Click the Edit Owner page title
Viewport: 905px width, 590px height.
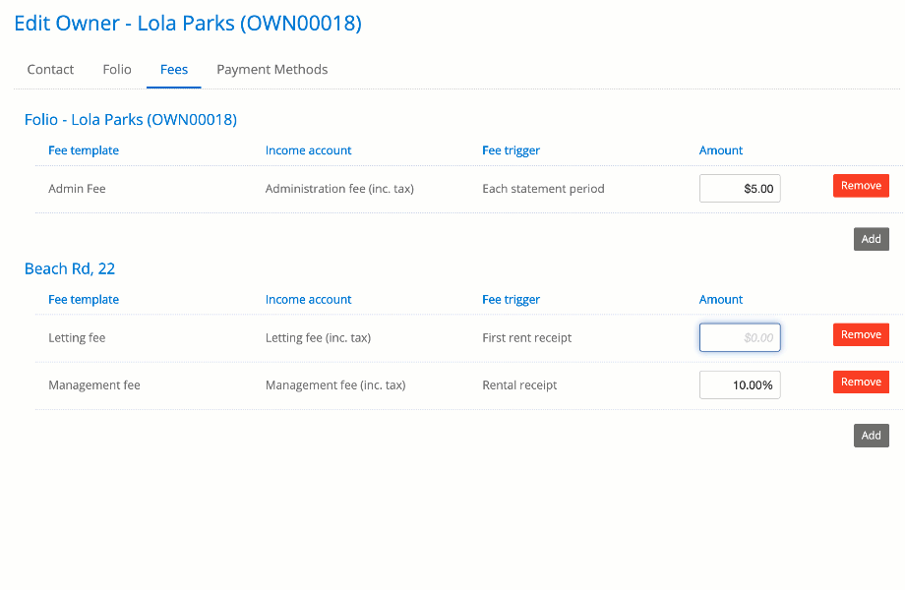188,24
